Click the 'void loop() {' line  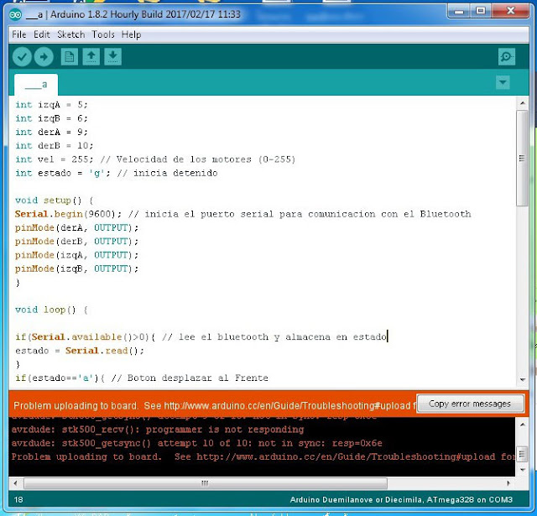51,310
